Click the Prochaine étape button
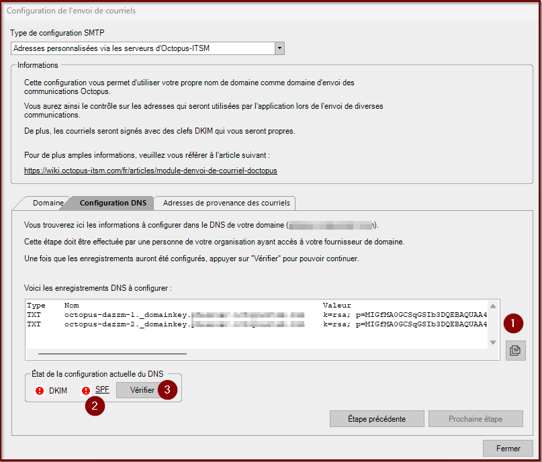The width and height of the screenshot is (542, 462). 475,419
